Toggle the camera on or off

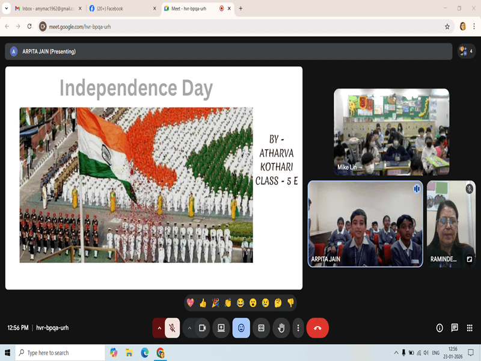tap(203, 328)
